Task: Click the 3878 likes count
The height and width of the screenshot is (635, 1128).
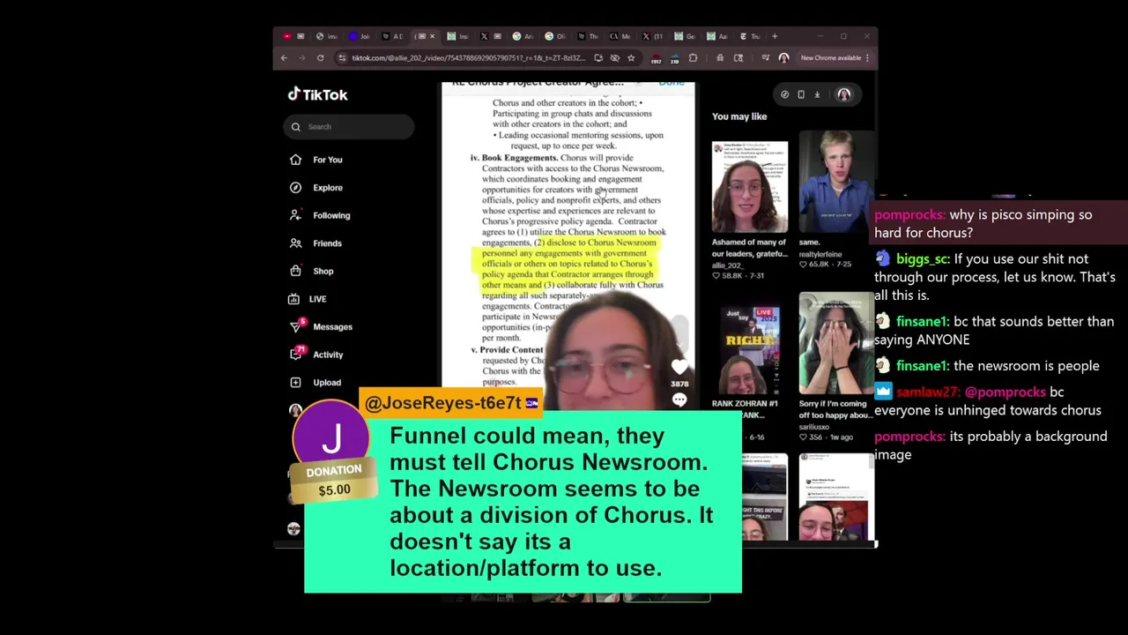Action: 679,385
